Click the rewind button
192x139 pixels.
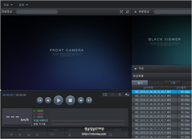pos(48,100)
